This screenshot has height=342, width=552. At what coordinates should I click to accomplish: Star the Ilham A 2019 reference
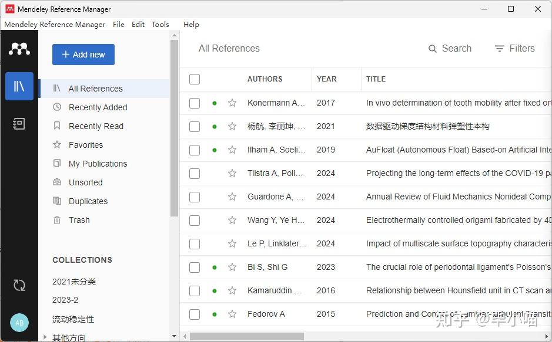point(232,150)
